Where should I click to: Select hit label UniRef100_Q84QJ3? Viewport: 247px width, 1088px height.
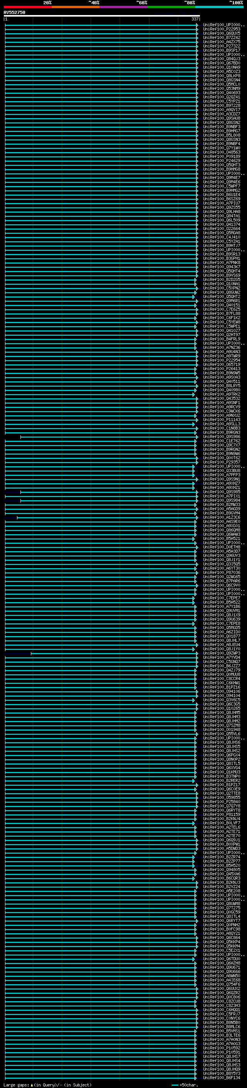pos(222,59)
